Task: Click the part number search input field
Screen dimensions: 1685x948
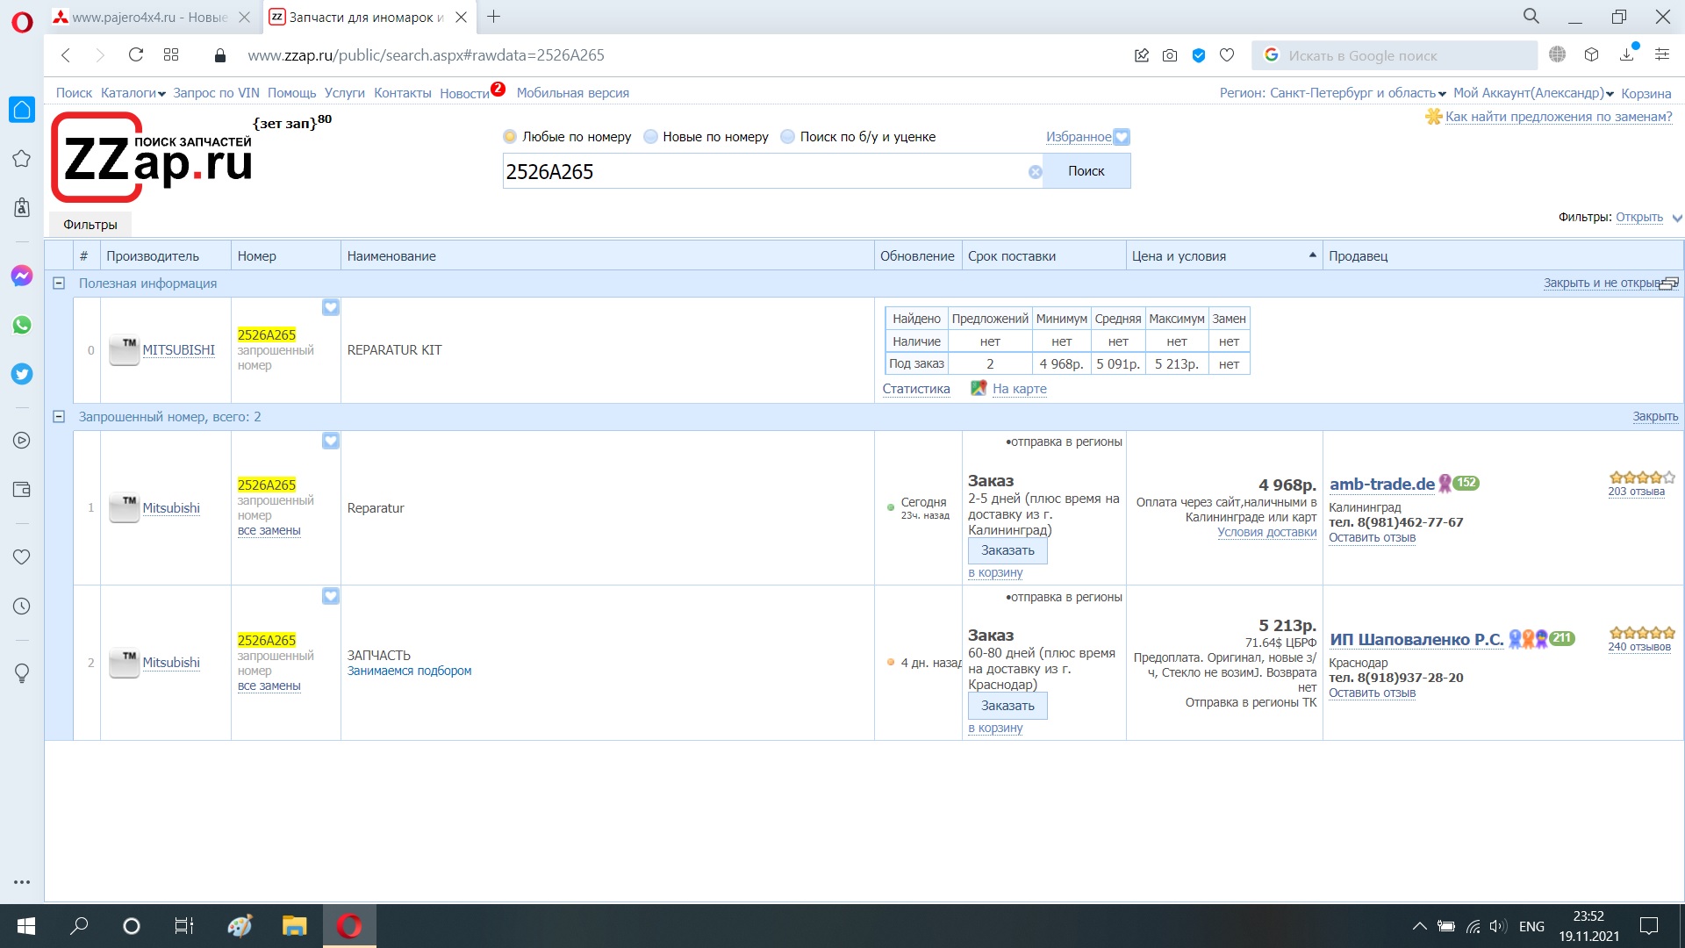Action: point(764,172)
